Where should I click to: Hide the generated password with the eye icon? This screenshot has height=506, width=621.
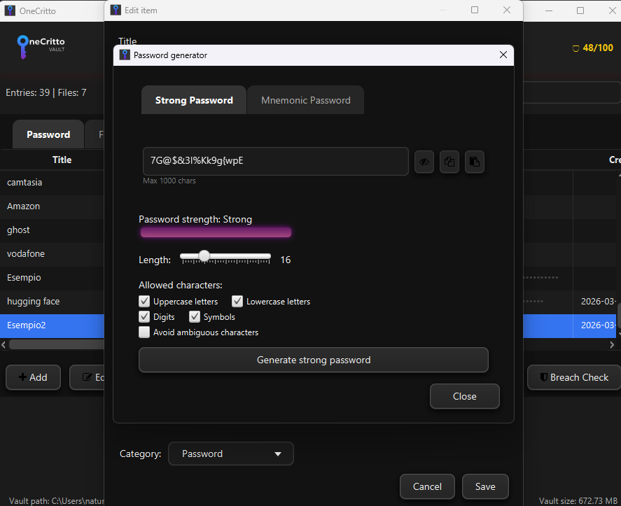424,162
